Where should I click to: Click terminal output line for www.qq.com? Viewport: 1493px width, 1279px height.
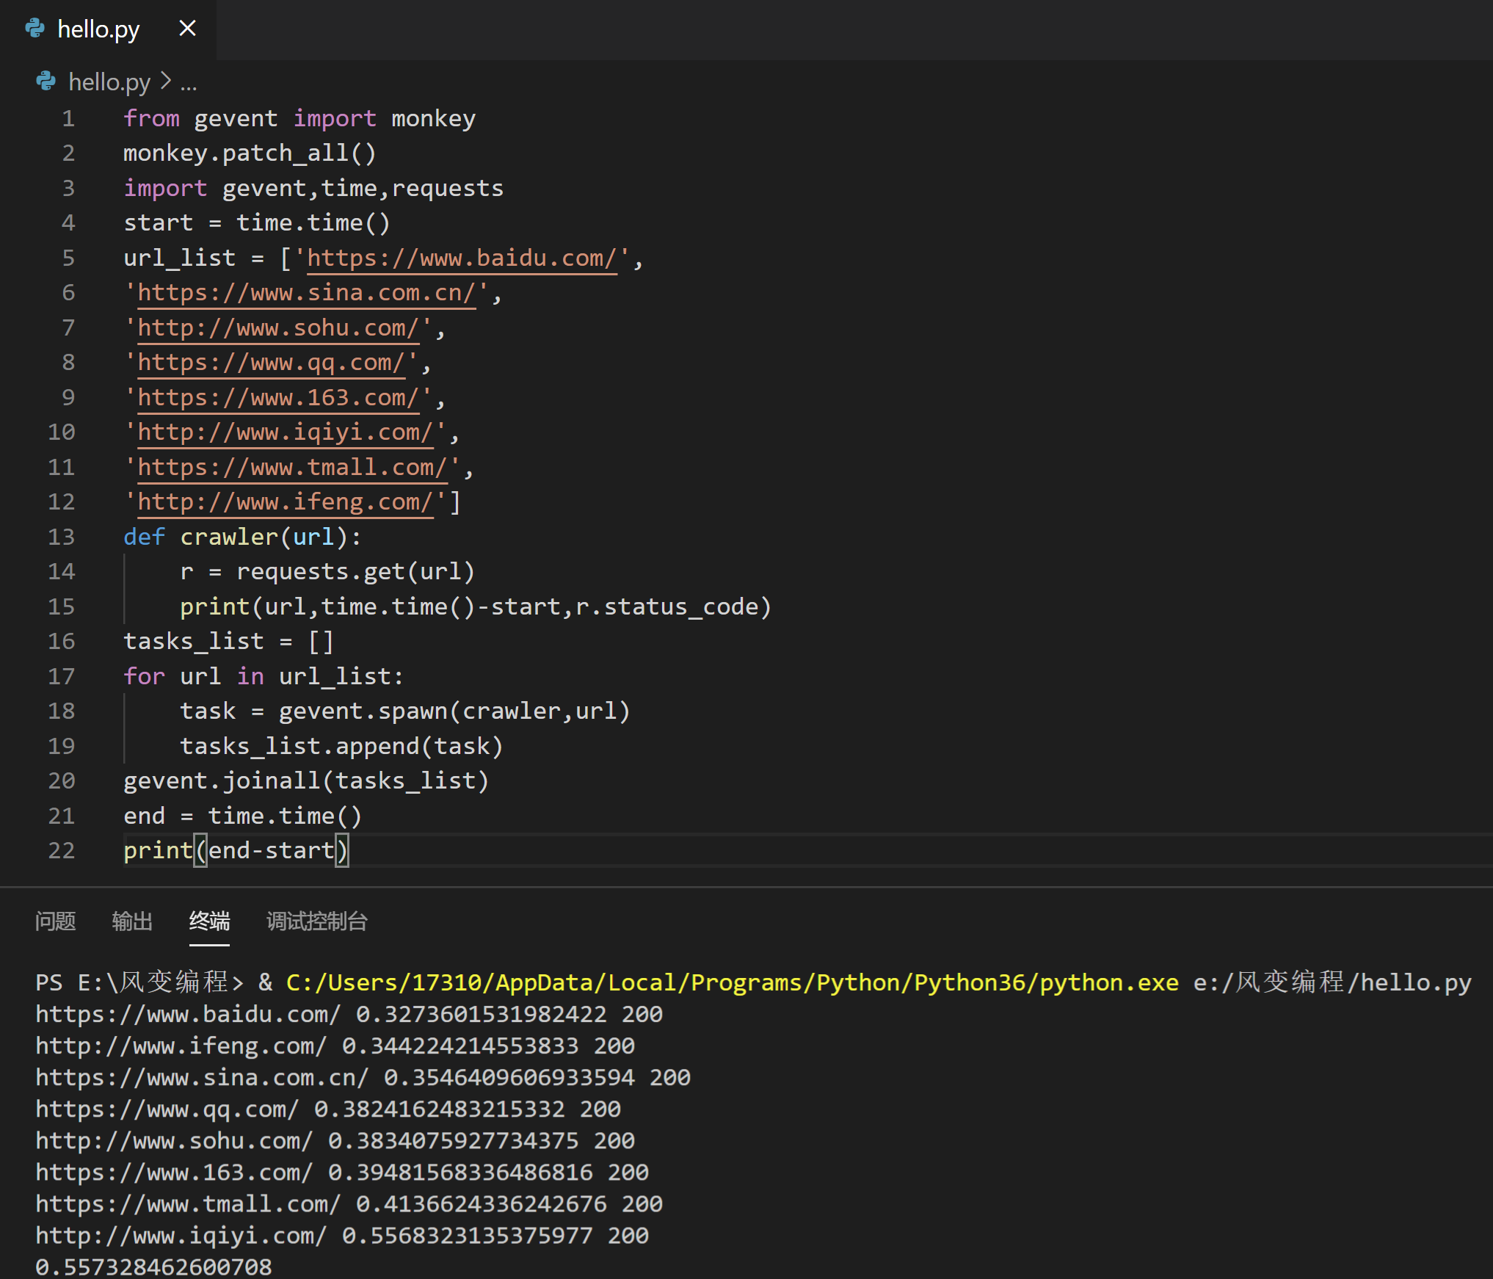pyautogui.click(x=328, y=1109)
